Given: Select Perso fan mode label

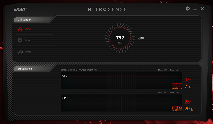Looking at the screenshot, I should [x=28, y=52].
